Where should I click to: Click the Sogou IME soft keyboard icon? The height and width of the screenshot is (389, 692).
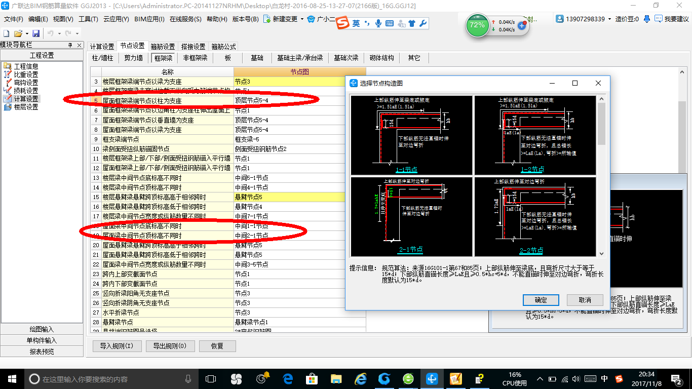(x=390, y=23)
